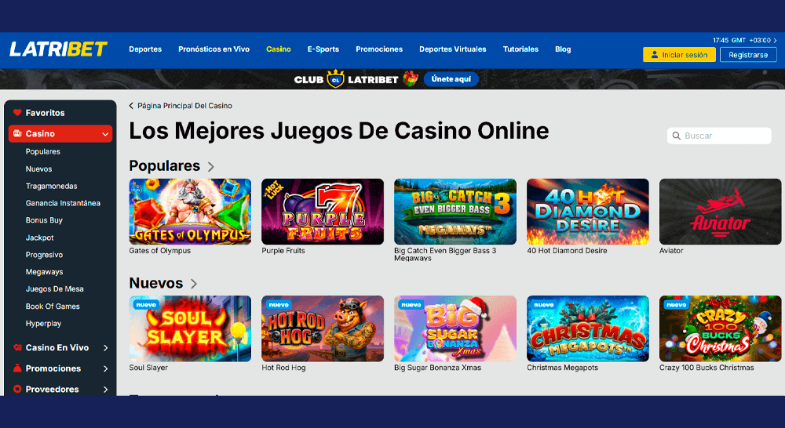Open the E-Sports menu item
The image size is (785, 428).
(323, 49)
